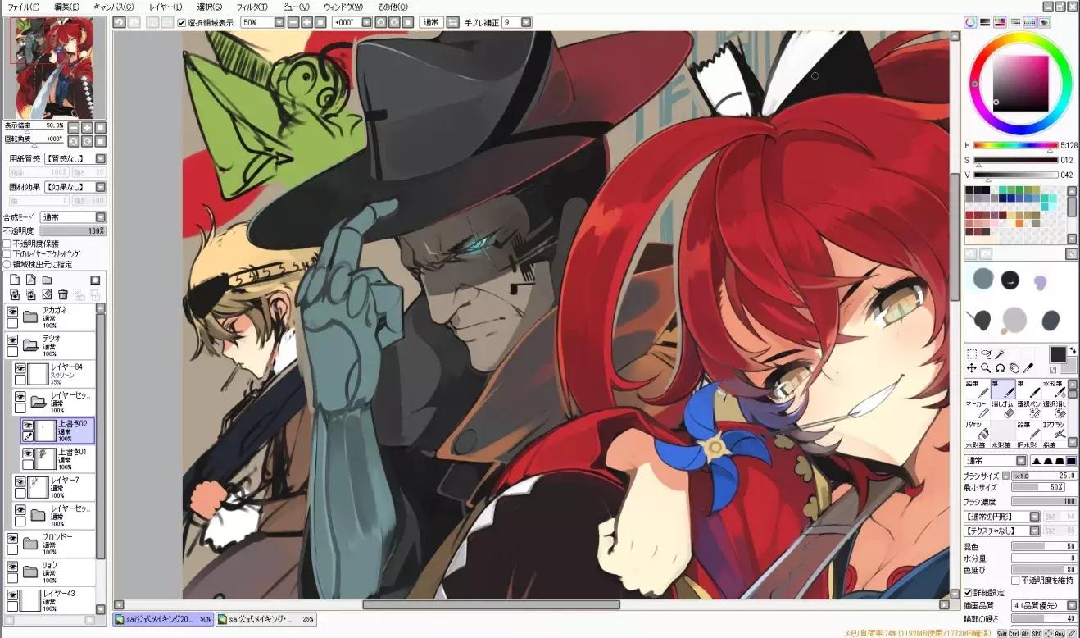Select the zoom magnifier tool
This screenshot has height=638, width=1080.
[x=987, y=368]
